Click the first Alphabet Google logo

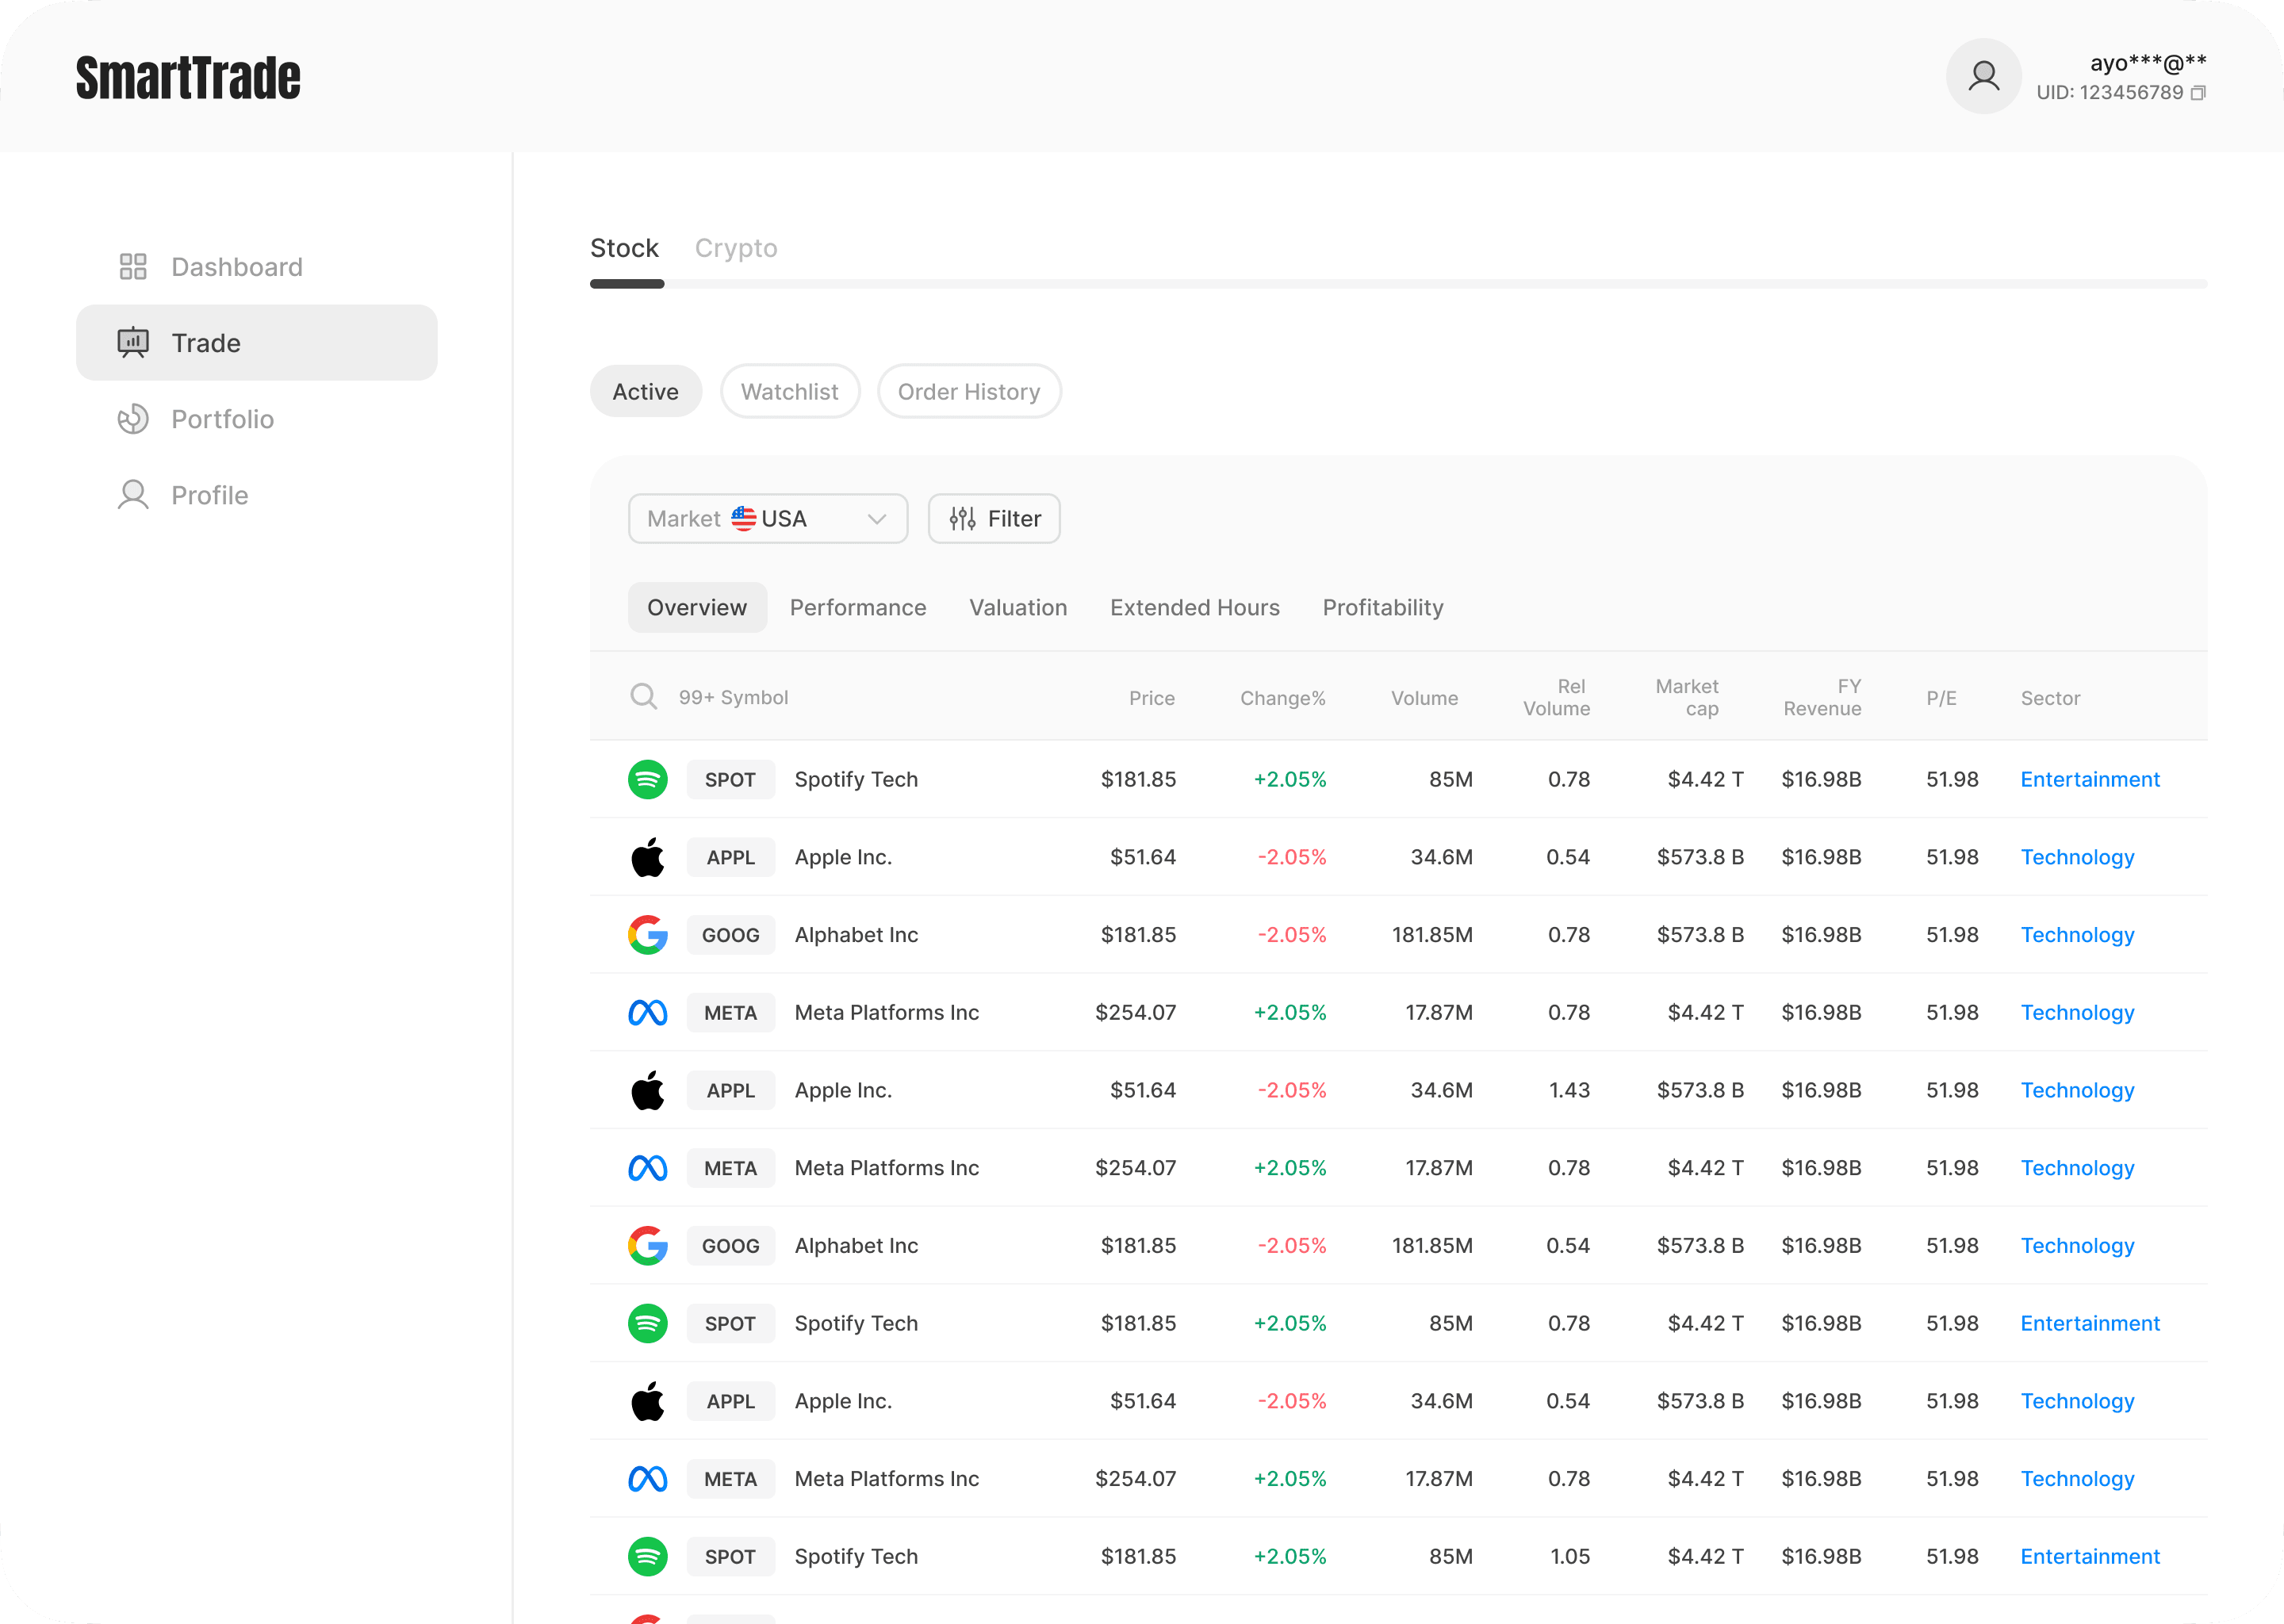(x=648, y=935)
